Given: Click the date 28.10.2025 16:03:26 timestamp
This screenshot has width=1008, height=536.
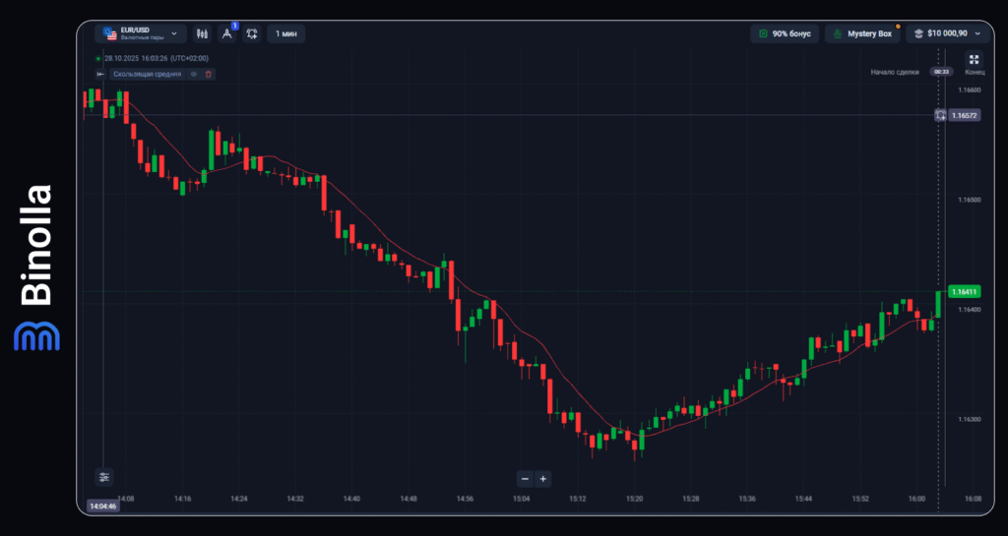Looking at the screenshot, I should pyautogui.click(x=157, y=58).
